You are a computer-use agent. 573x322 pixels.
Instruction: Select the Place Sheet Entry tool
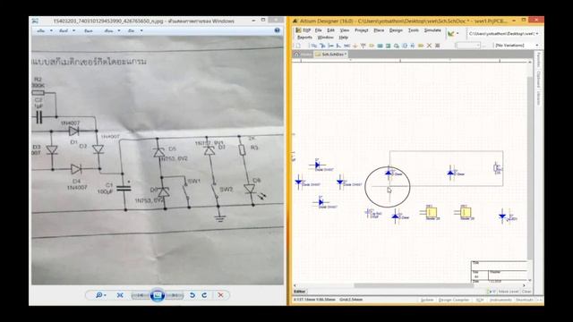pyautogui.click(x=388, y=46)
